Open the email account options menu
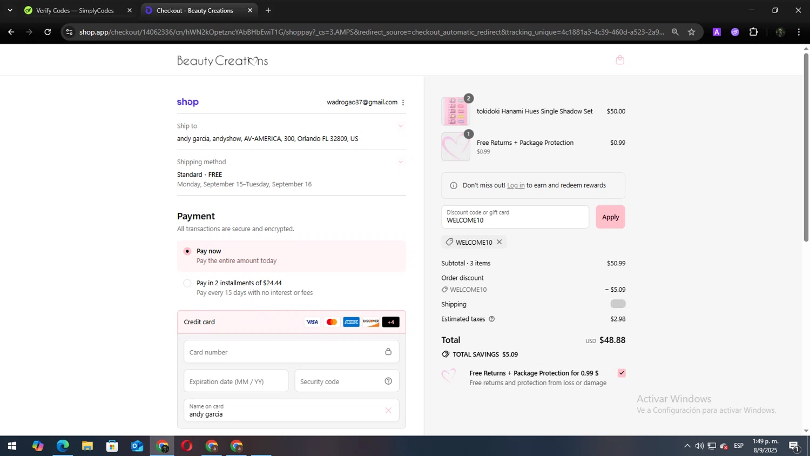Viewport: 810px width, 456px height. click(x=403, y=103)
